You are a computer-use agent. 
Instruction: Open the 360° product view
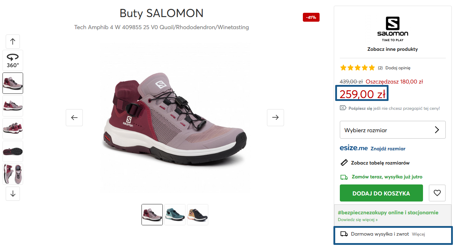[x=13, y=60]
